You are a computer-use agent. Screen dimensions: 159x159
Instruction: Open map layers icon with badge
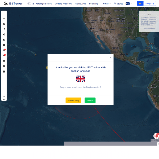pos(4,50)
